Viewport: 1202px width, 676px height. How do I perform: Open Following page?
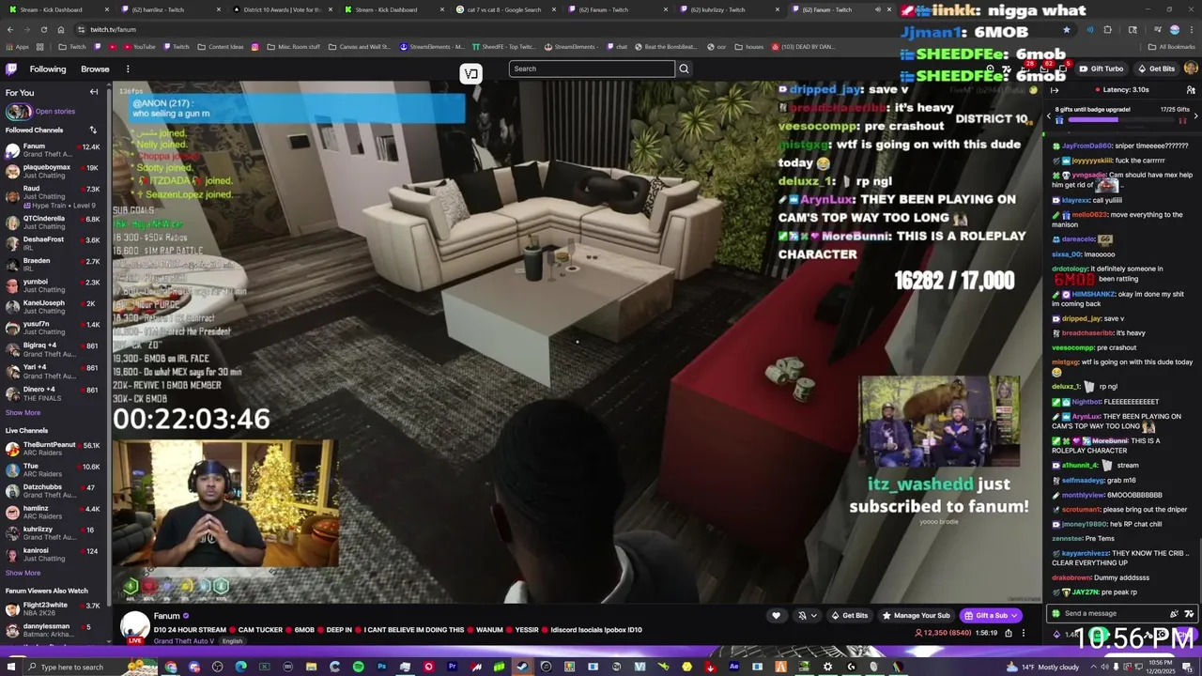pos(48,69)
